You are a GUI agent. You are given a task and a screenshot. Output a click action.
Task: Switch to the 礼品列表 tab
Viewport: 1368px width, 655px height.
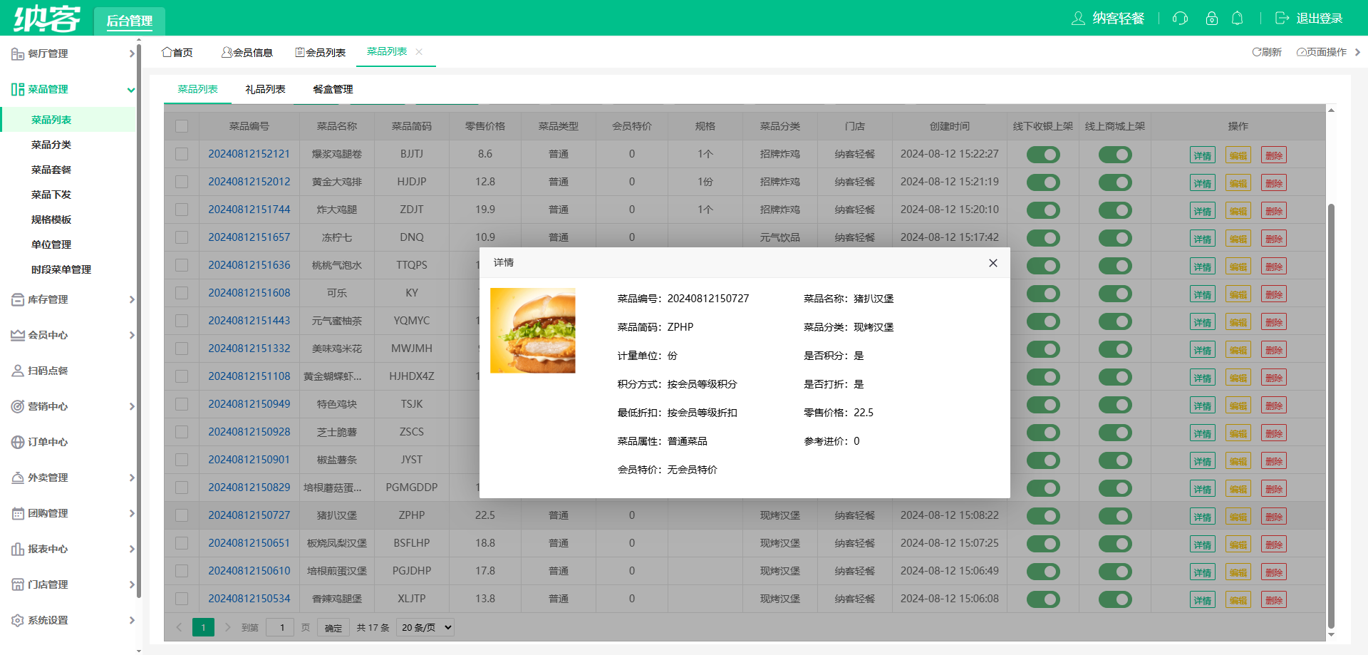[x=265, y=89]
